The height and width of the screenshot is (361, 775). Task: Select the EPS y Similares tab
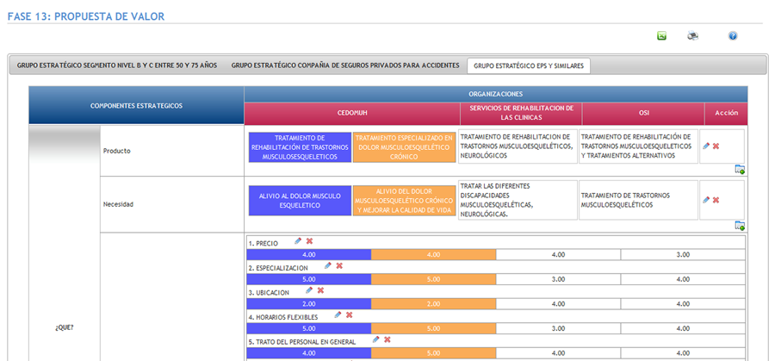529,65
